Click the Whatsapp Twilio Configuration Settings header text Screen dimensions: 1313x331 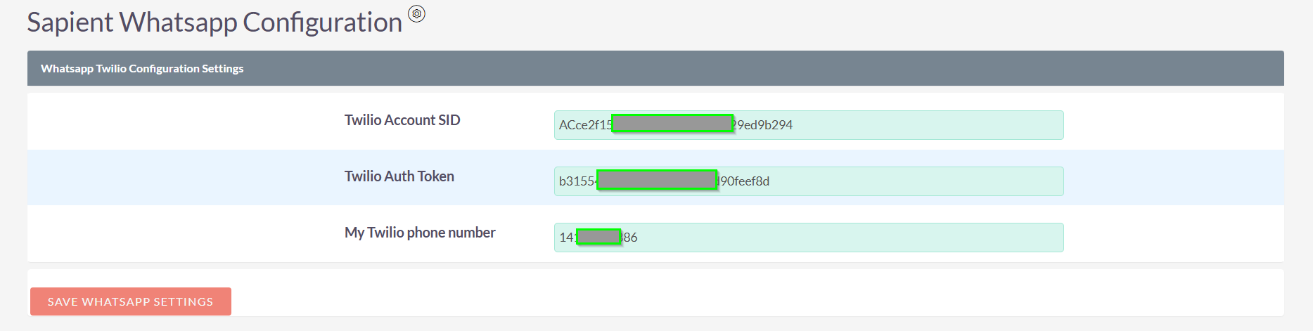point(142,69)
